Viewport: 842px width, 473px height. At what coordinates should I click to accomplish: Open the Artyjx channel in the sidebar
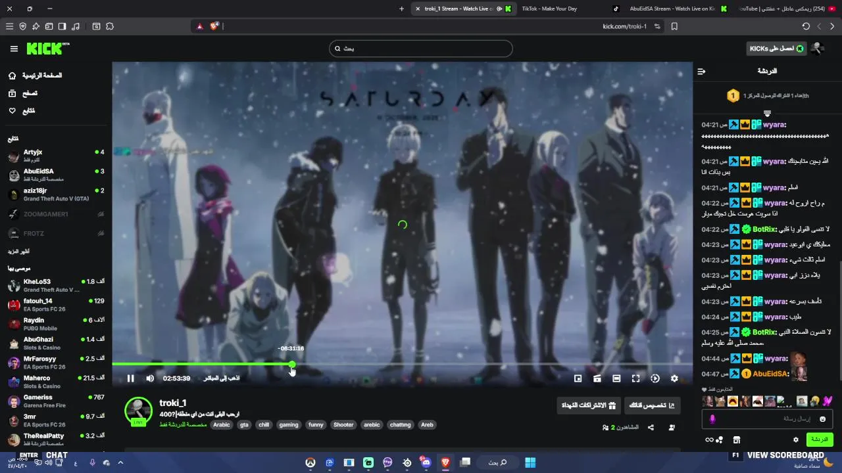56,156
